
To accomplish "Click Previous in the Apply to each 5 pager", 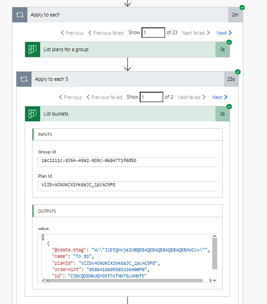I will (70, 97).
